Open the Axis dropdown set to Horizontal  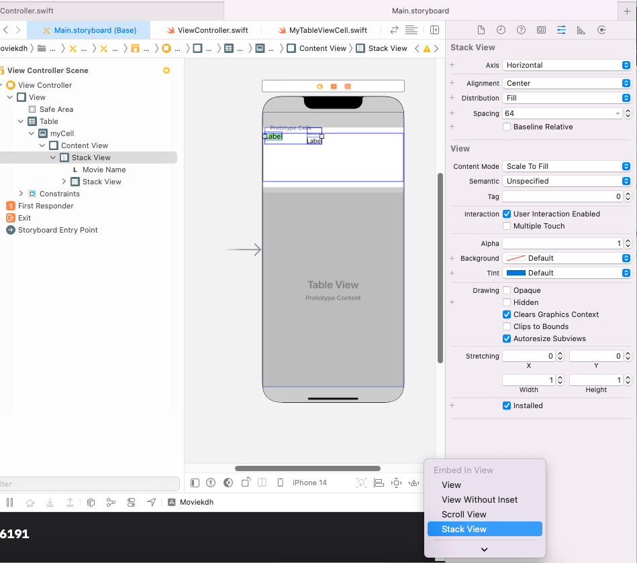(x=567, y=65)
